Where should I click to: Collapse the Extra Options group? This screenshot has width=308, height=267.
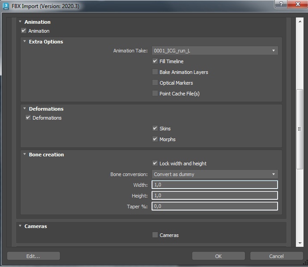(x=25, y=41)
